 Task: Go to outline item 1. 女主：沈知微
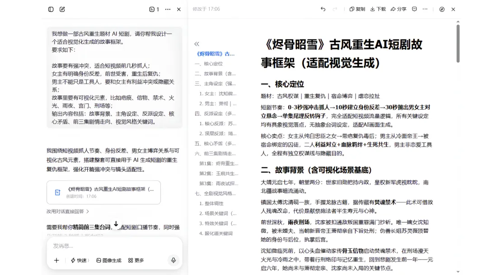pyautogui.click(x=218, y=94)
